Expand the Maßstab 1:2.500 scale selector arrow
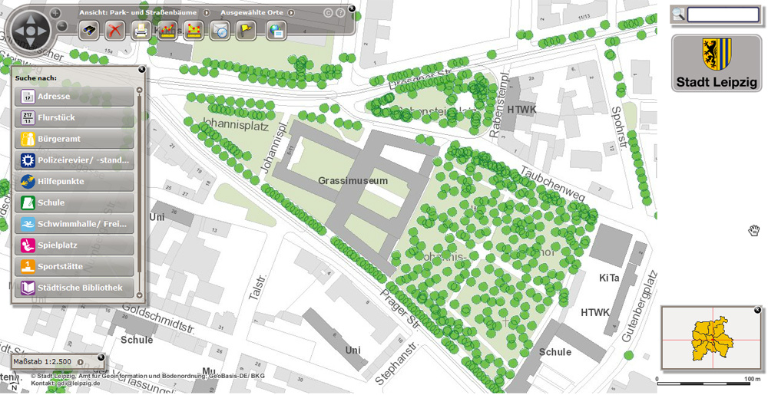The image size is (768, 395). 81,362
